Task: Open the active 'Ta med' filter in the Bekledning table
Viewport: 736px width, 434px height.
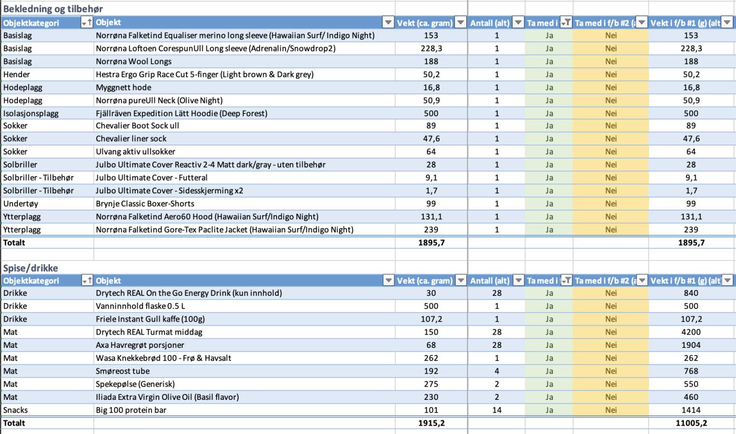Action: click(x=566, y=23)
